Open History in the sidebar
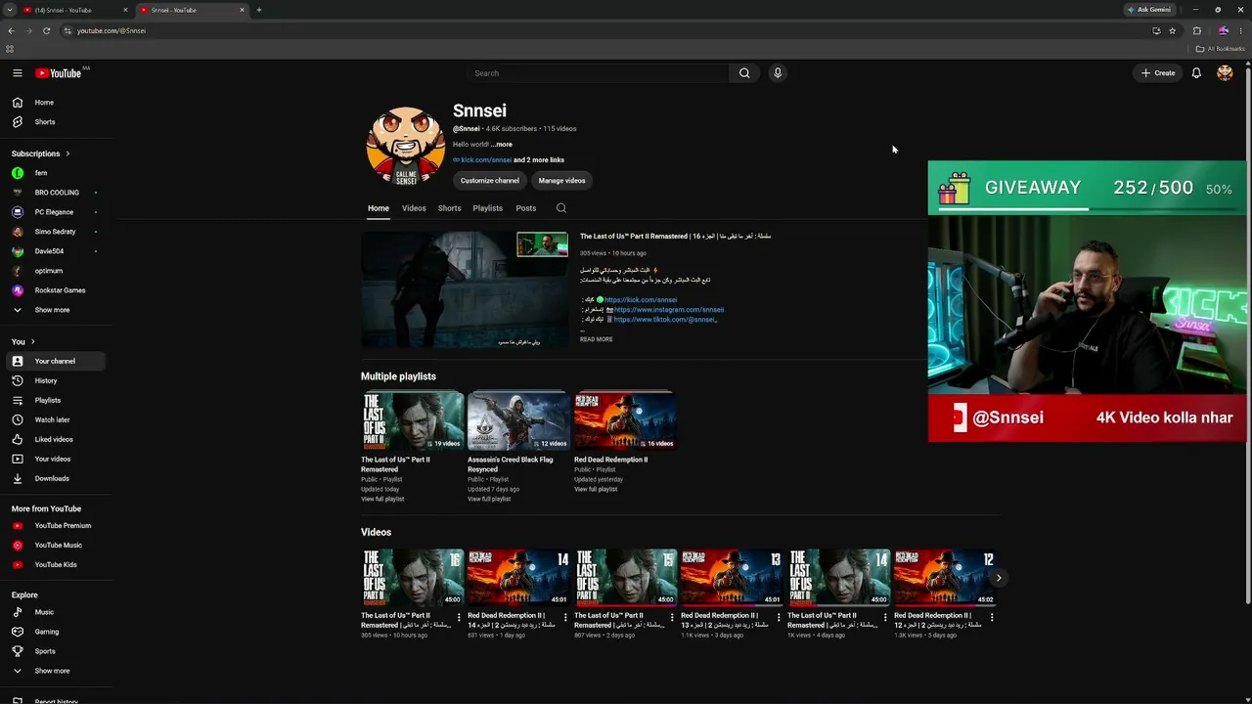1252x704 pixels. pyautogui.click(x=55, y=380)
